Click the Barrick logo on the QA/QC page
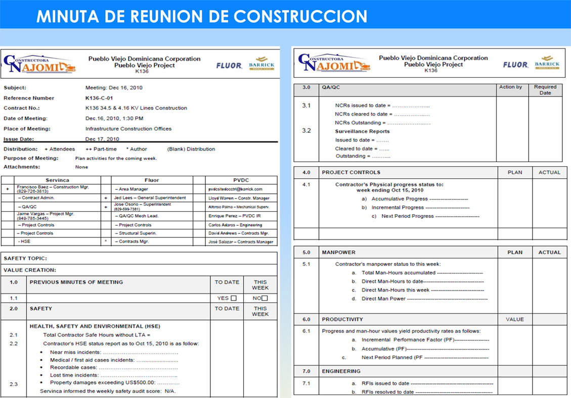Viewport: 571px width, 398px height. tap(547, 63)
